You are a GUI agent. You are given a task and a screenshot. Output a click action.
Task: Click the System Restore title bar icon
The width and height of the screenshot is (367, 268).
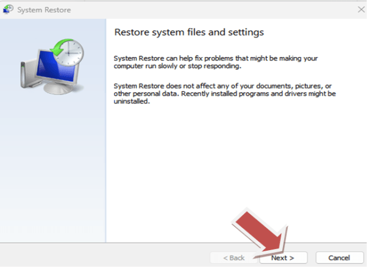coord(8,10)
